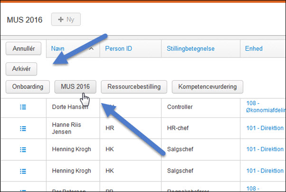This screenshot has height=192, width=286.
Task: Sort by the Person ID column header
Action: [x=118, y=48]
